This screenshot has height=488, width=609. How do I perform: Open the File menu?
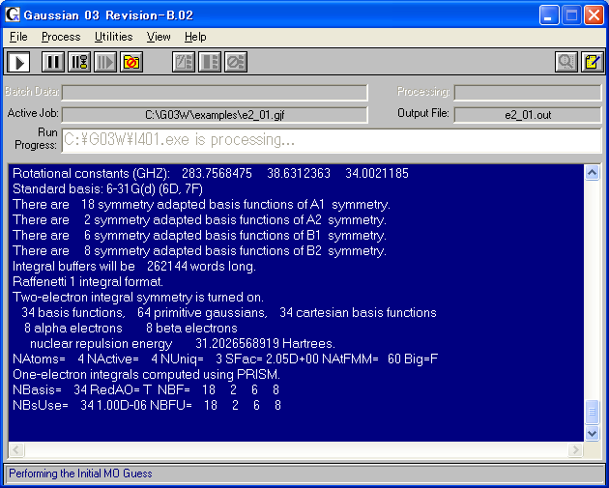[18, 37]
